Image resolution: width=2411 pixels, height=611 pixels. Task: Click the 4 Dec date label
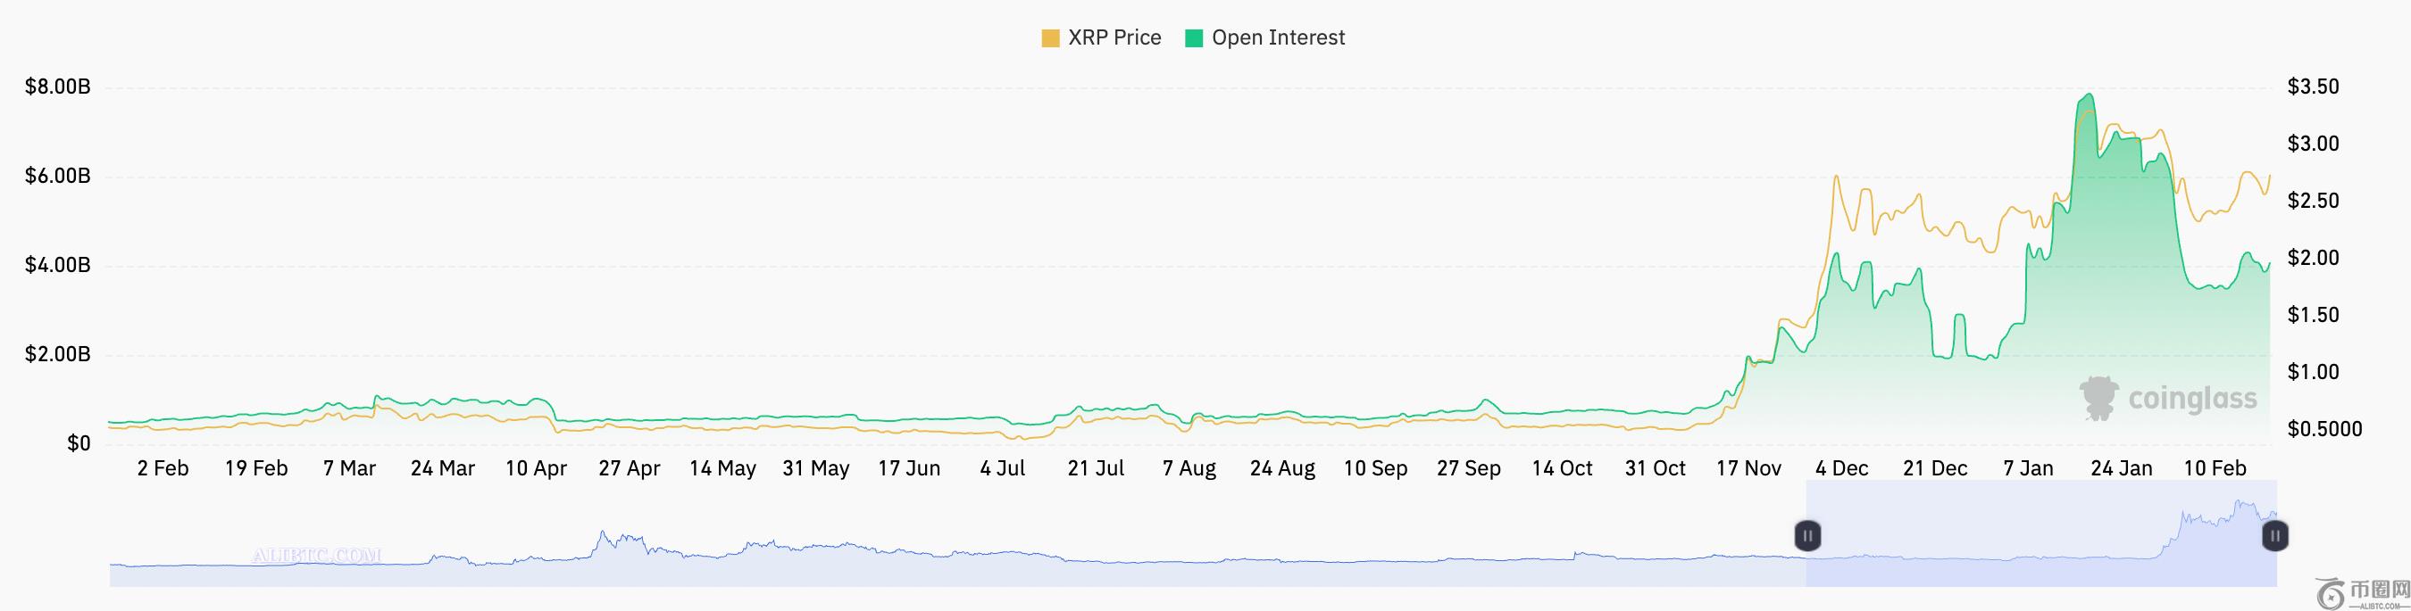tap(1841, 469)
